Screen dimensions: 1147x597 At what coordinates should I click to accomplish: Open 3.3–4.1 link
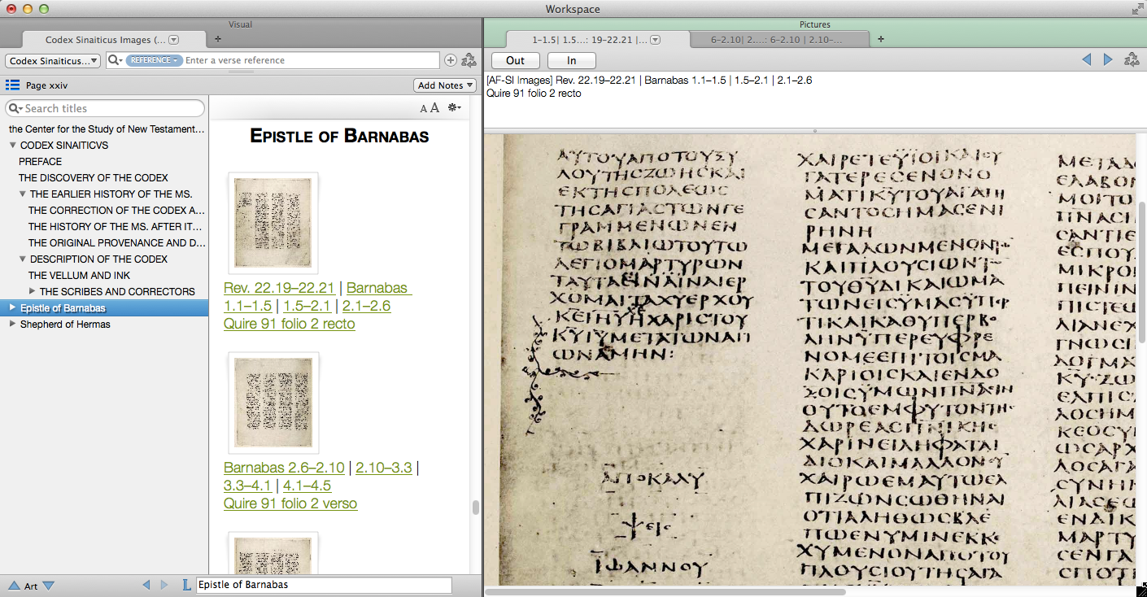[x=247, y=486]
